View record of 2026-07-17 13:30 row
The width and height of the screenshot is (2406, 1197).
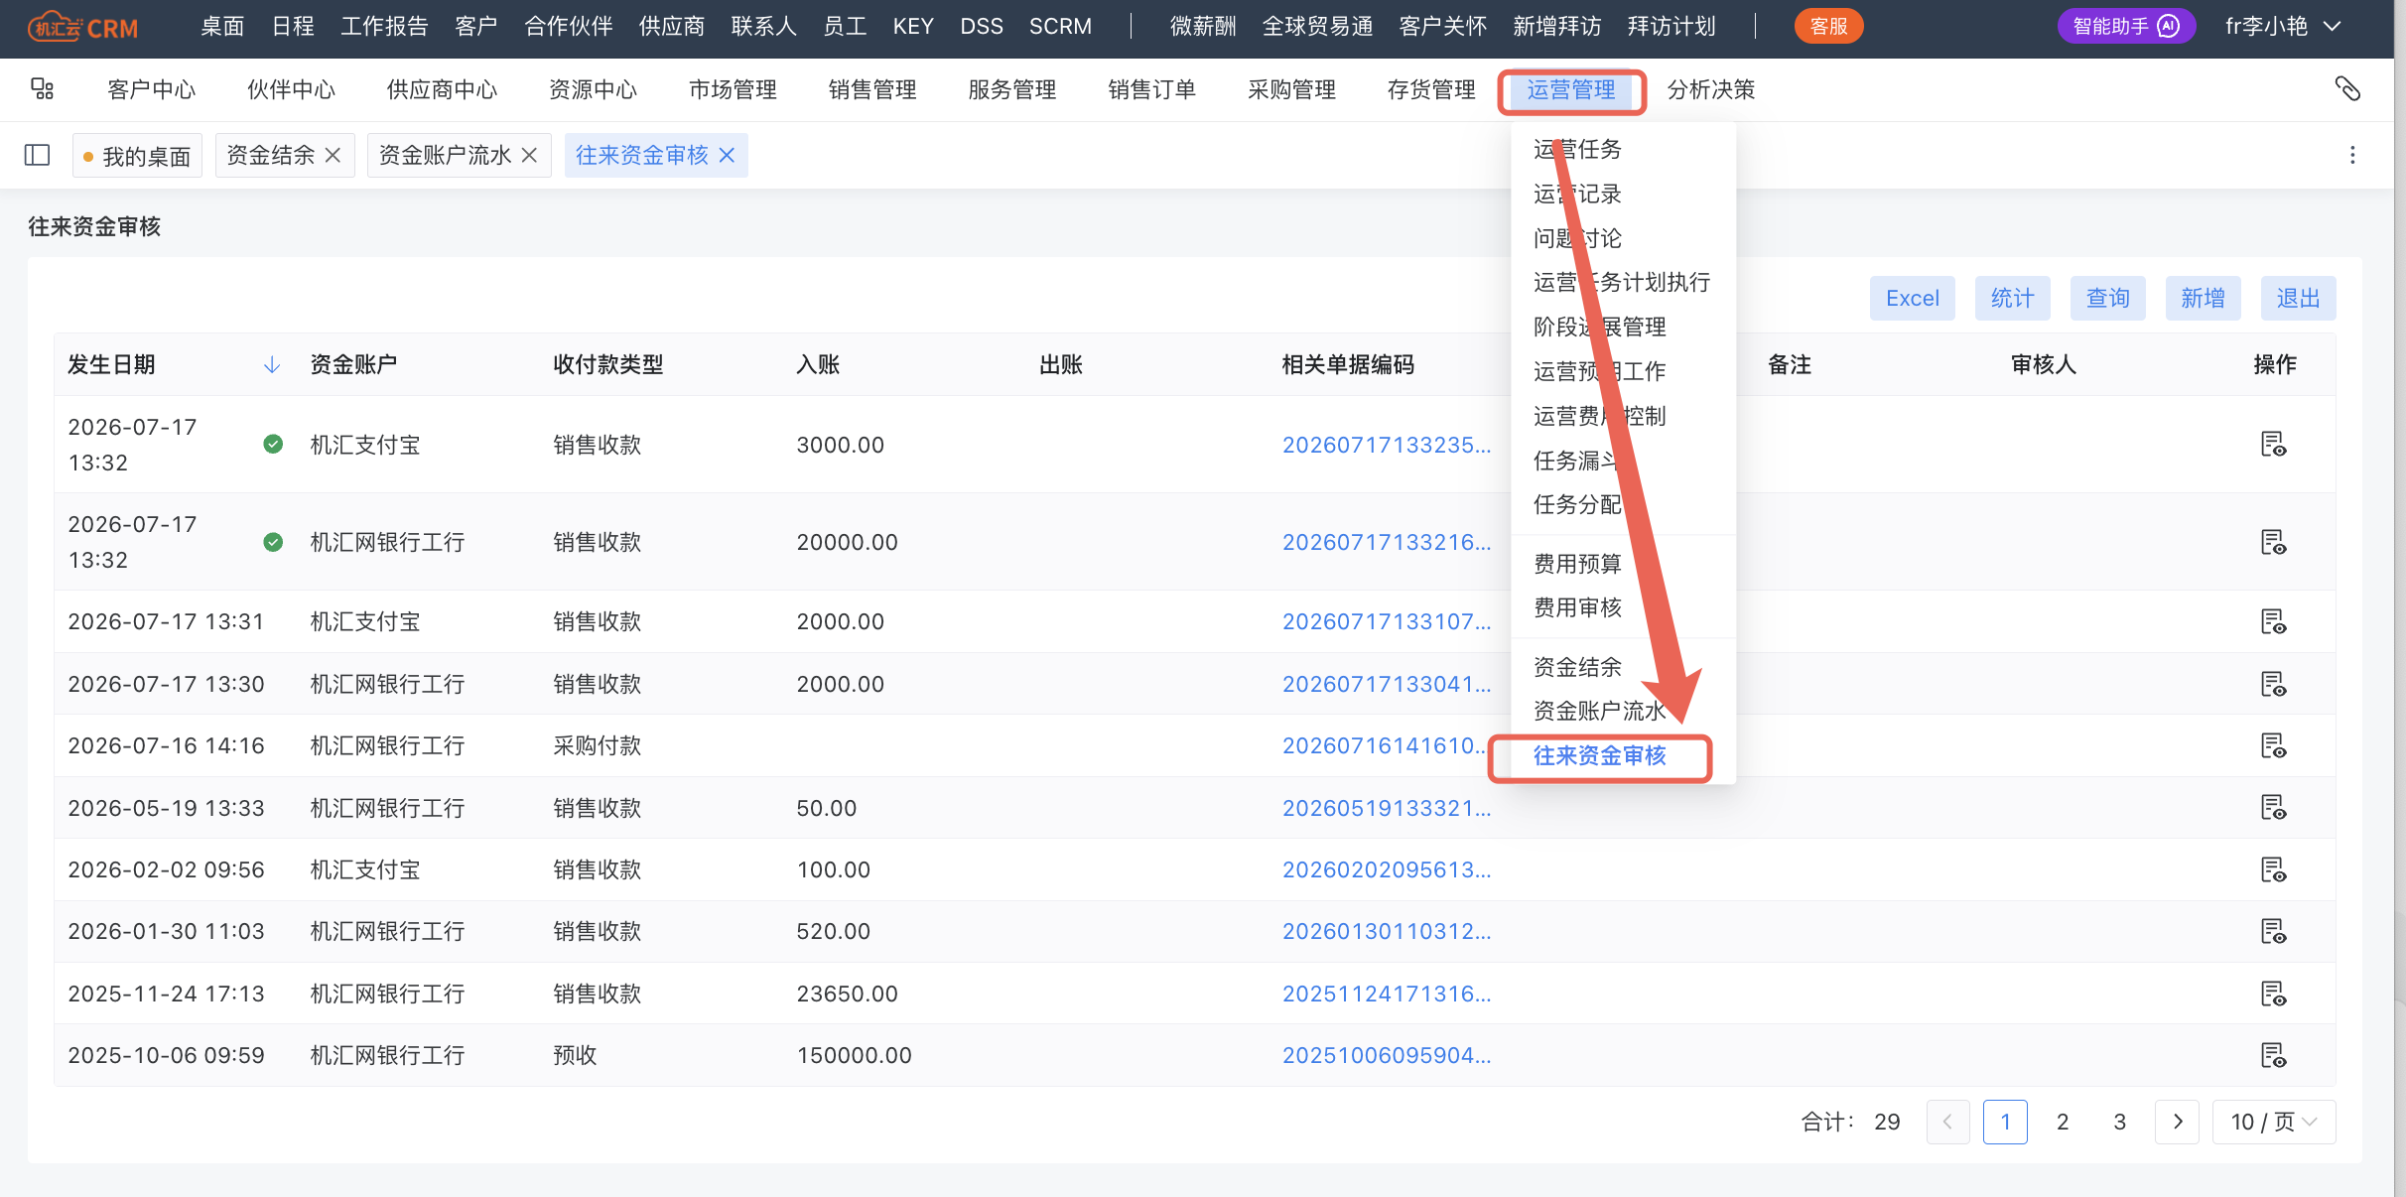pyautogui.click(x=2273, y=684)
